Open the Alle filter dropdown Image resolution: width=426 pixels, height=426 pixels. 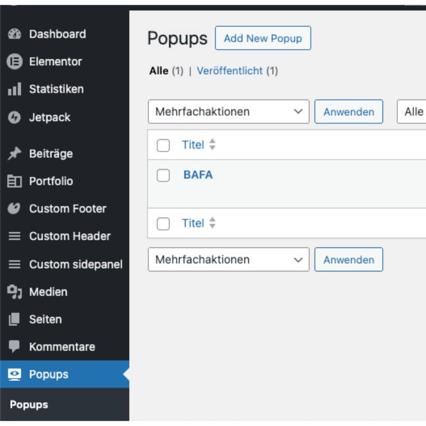click(415, 112)
